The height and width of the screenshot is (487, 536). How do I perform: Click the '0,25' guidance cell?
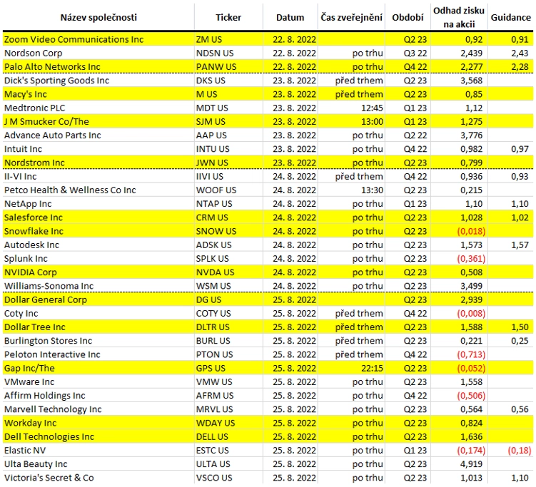(511, 341)
